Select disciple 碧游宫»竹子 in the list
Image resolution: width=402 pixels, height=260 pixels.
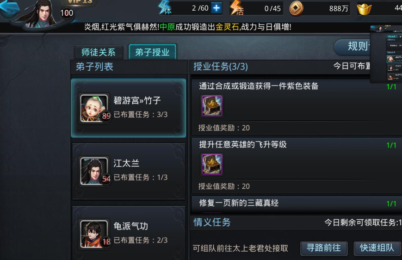pyautogui.click(x=129, y=108)
